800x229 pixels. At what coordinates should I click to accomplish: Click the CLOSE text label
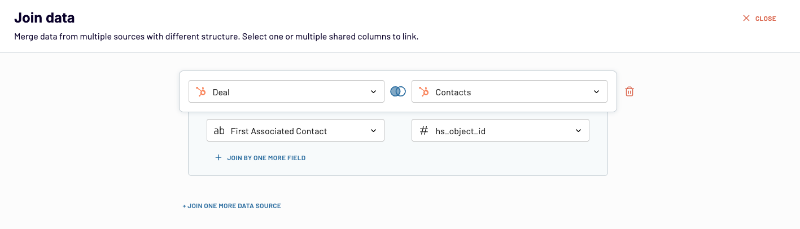(x=766, y=19)
